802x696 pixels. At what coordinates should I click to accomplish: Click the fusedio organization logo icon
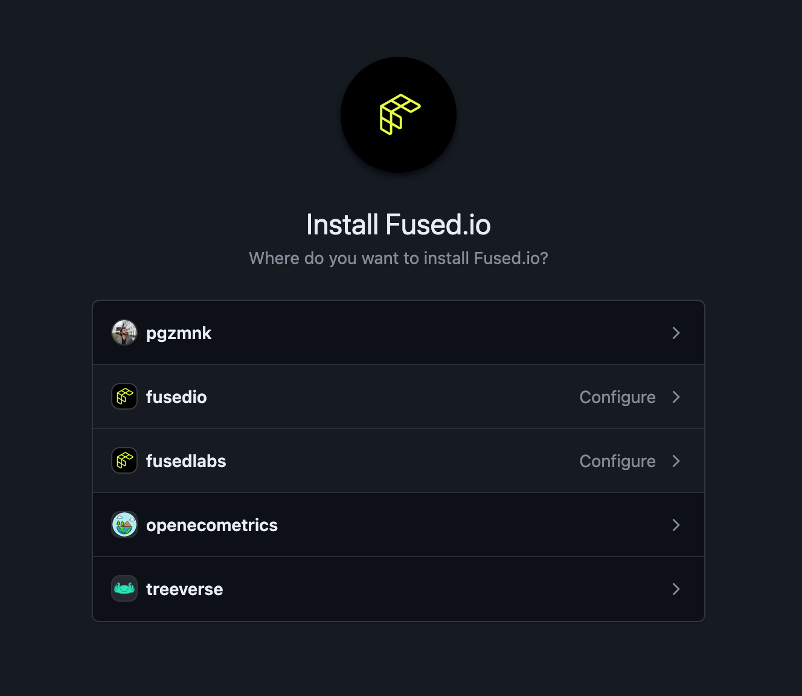pos(124,397)
